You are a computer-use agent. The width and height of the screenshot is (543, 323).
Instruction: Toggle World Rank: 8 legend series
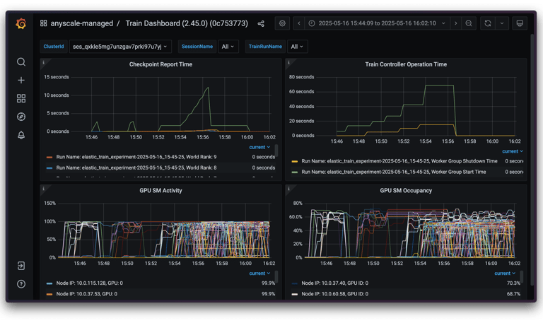tap(136, 168)
